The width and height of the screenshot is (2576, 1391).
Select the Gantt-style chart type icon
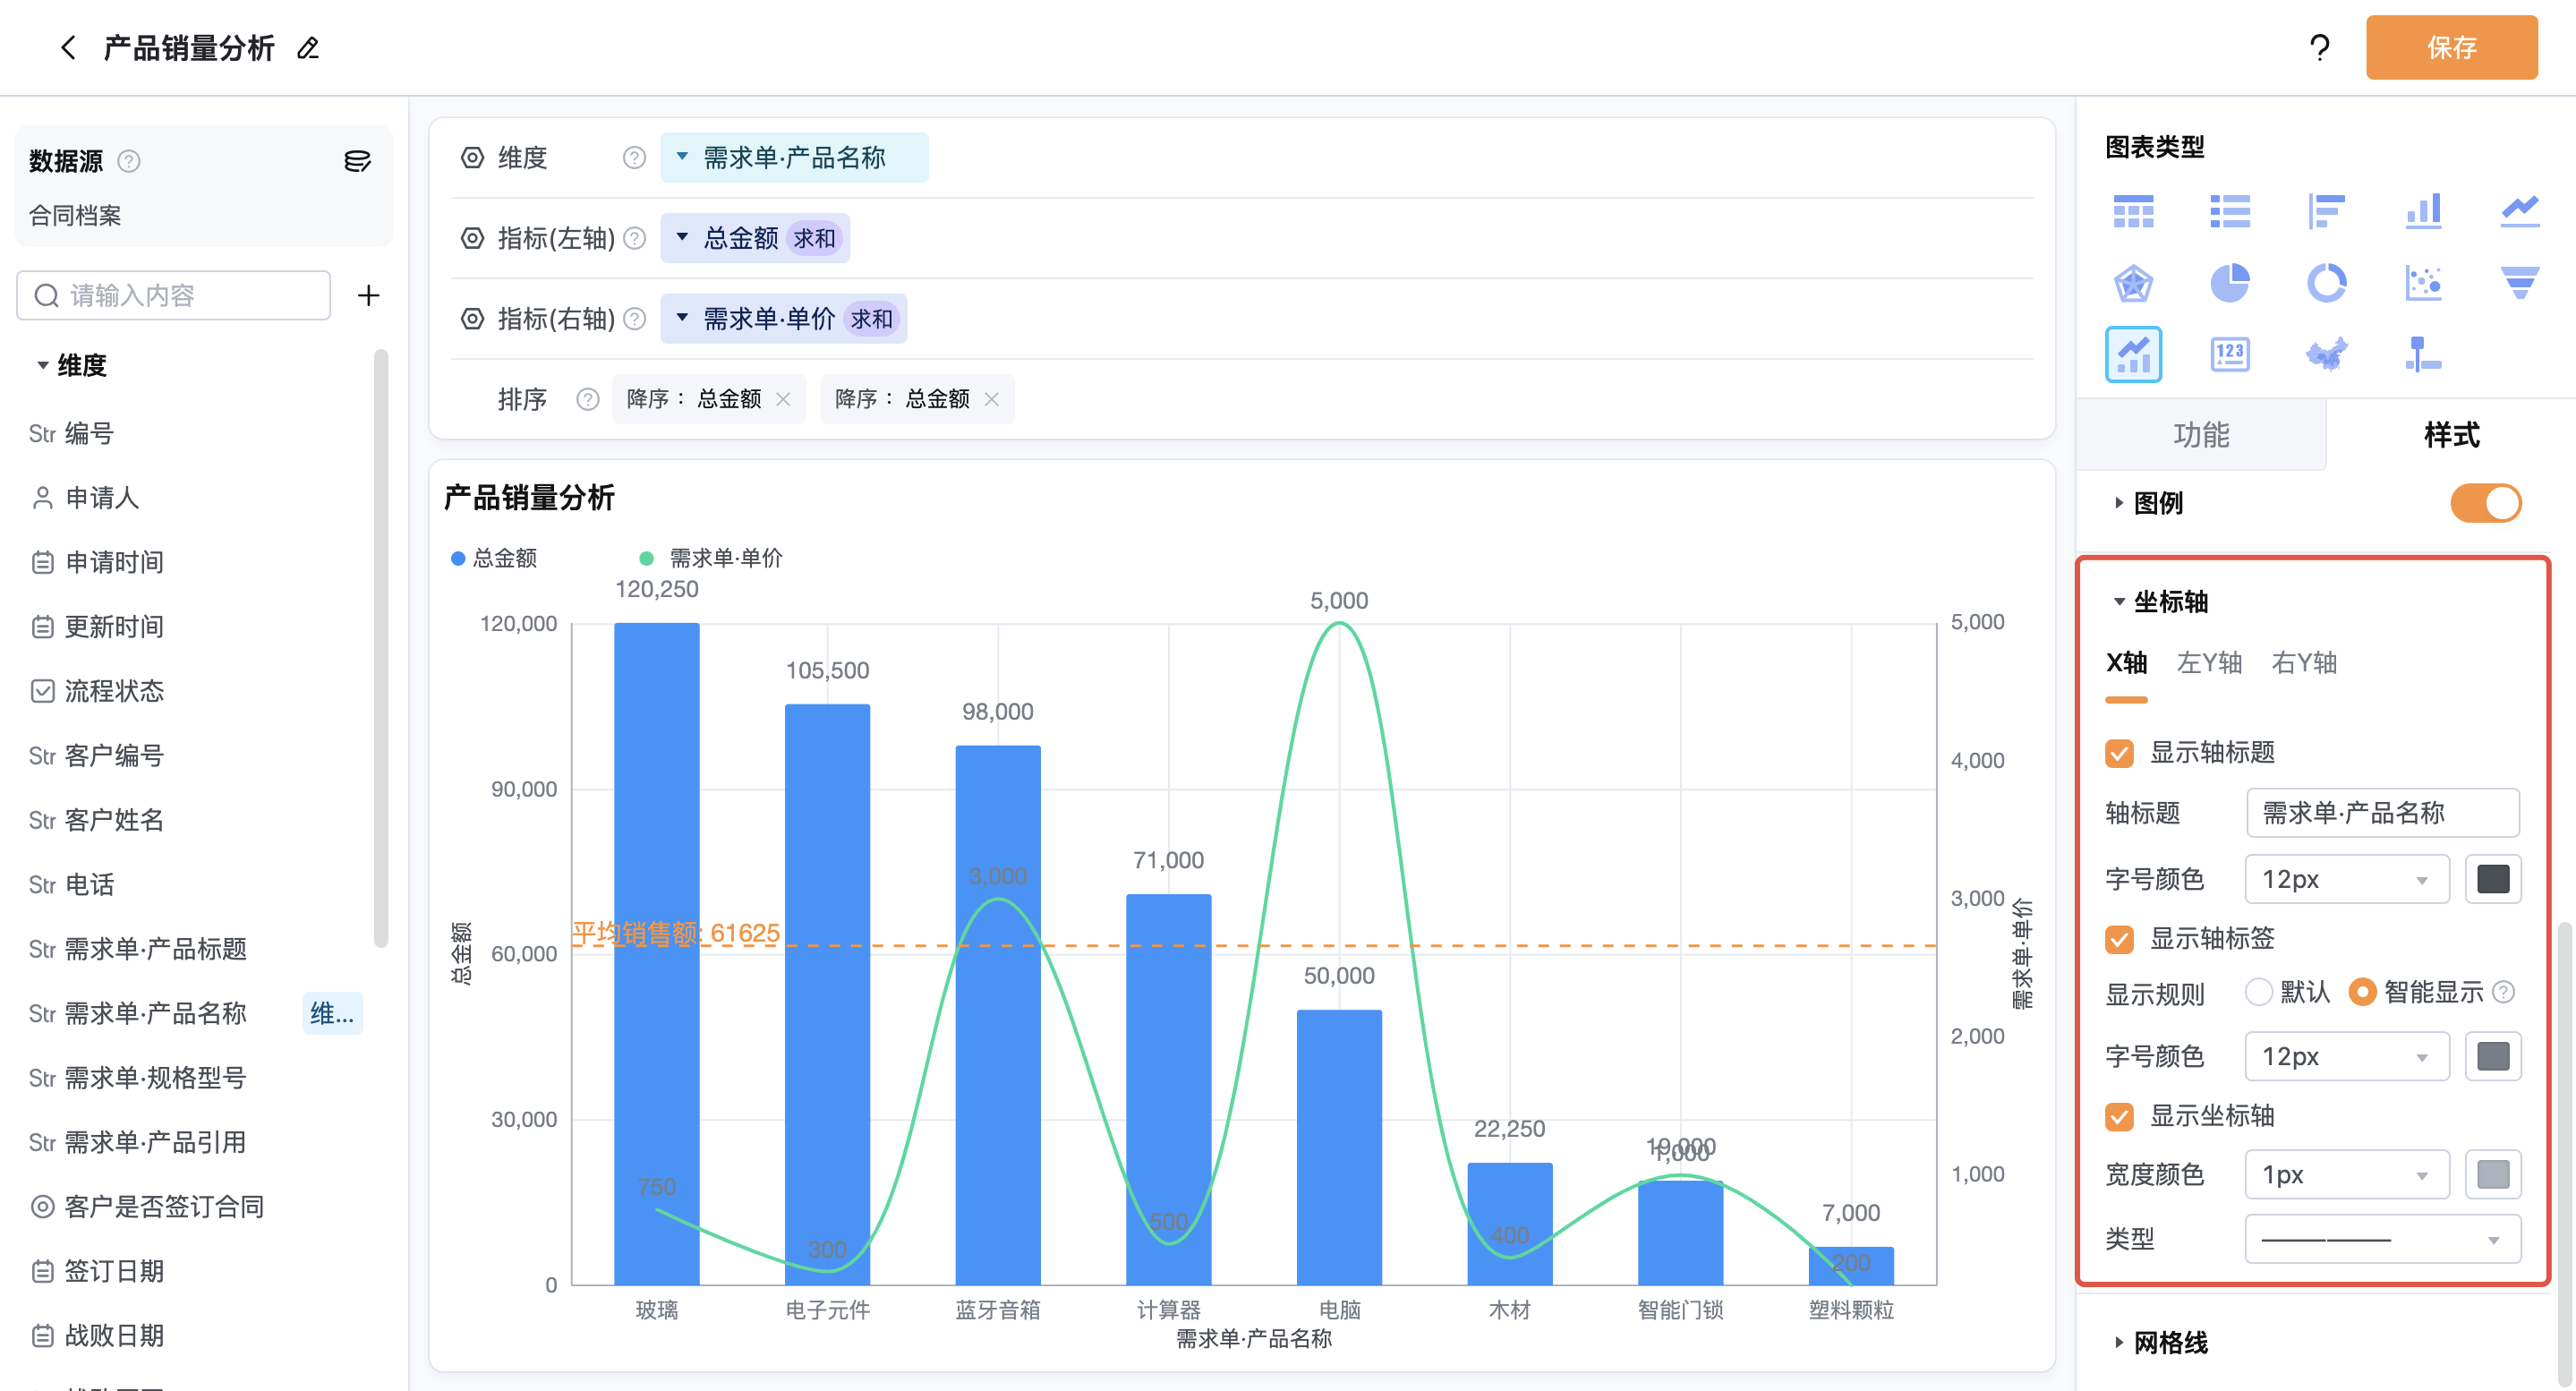coord(2423,354)
